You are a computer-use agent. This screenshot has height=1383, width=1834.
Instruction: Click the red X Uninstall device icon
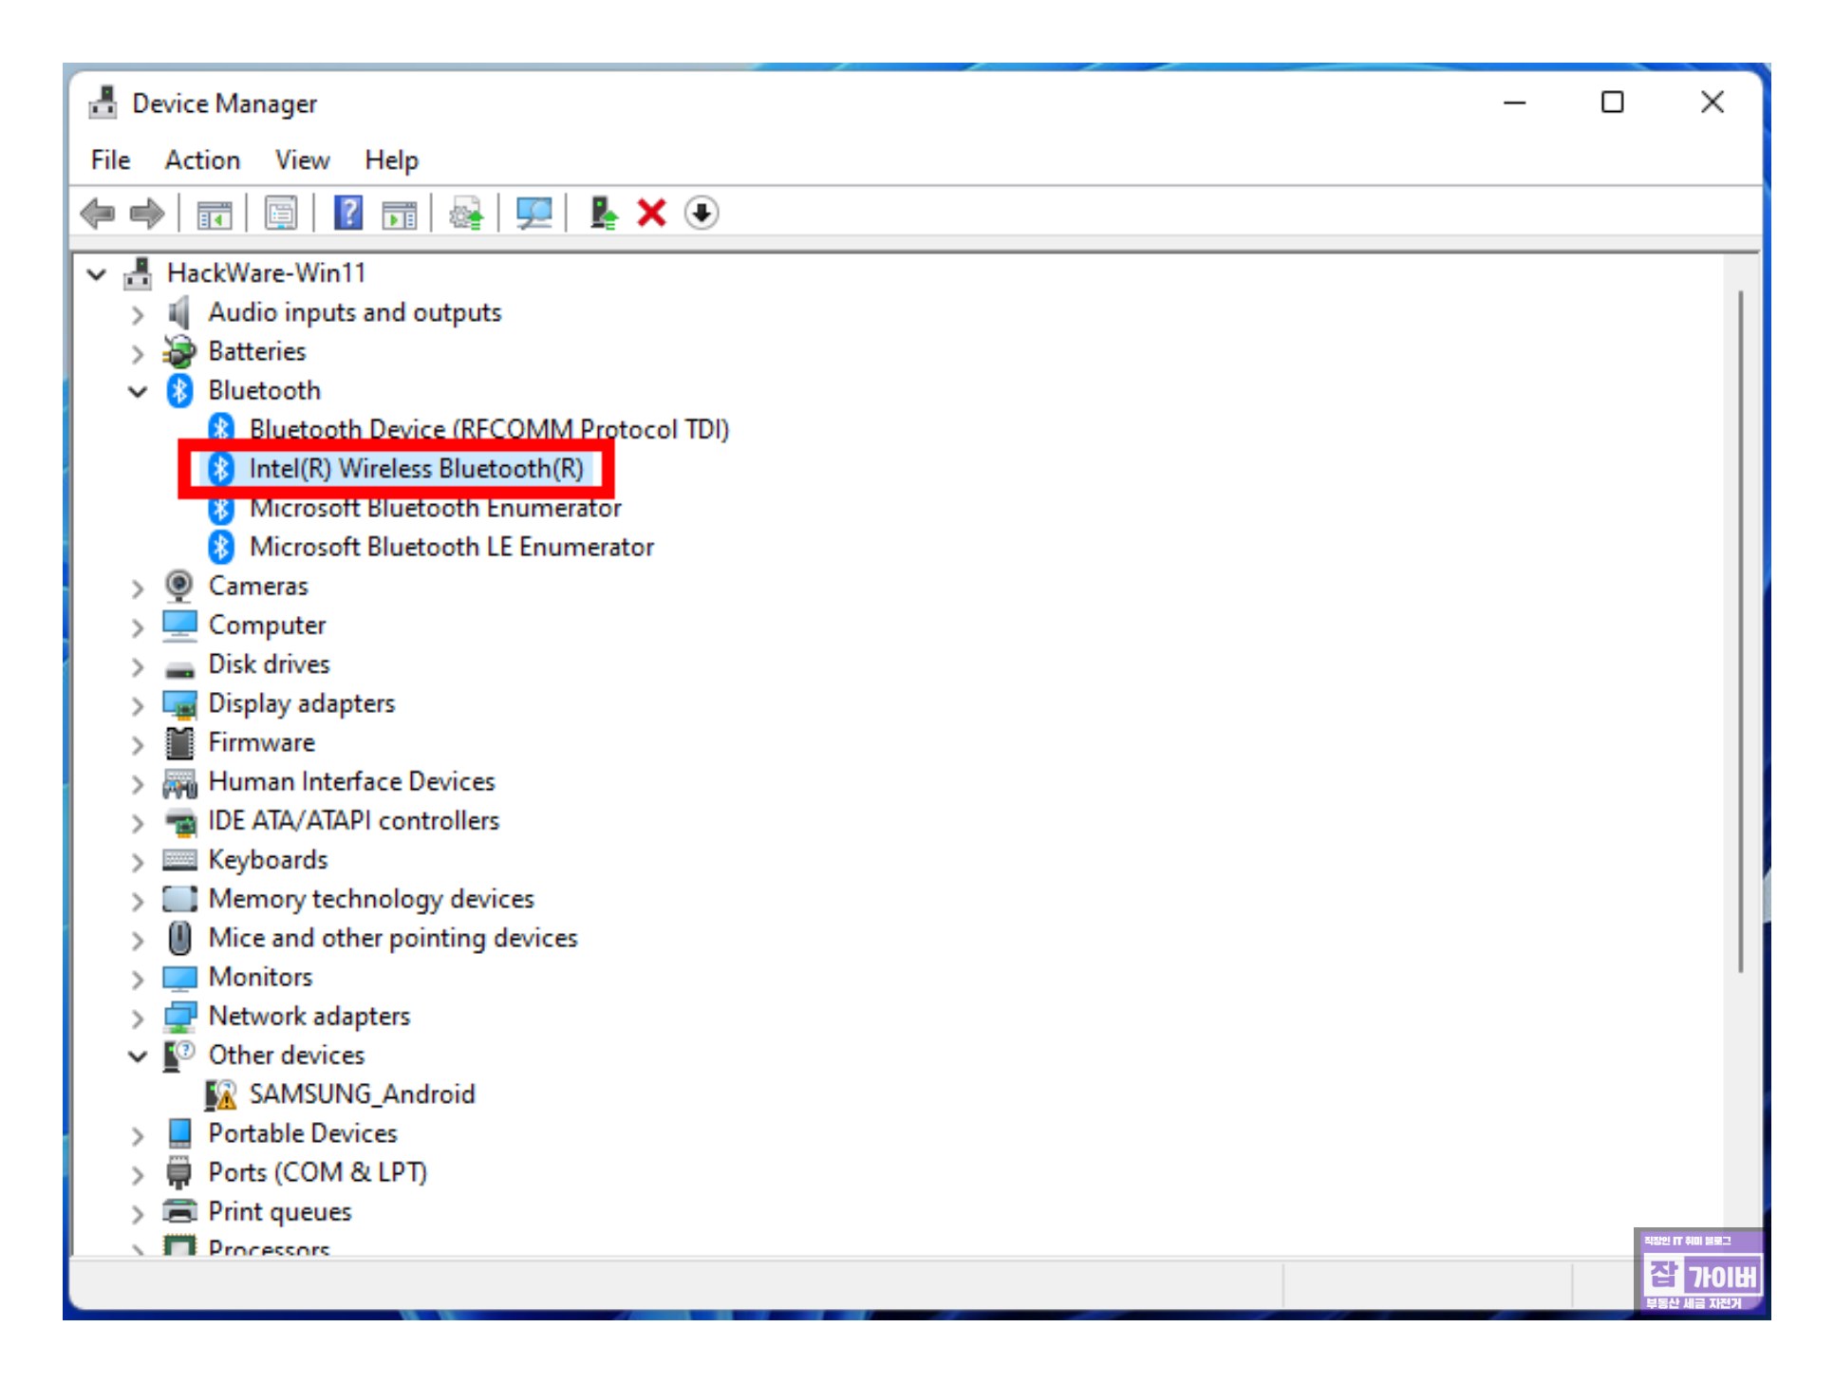tap(651, 214)
